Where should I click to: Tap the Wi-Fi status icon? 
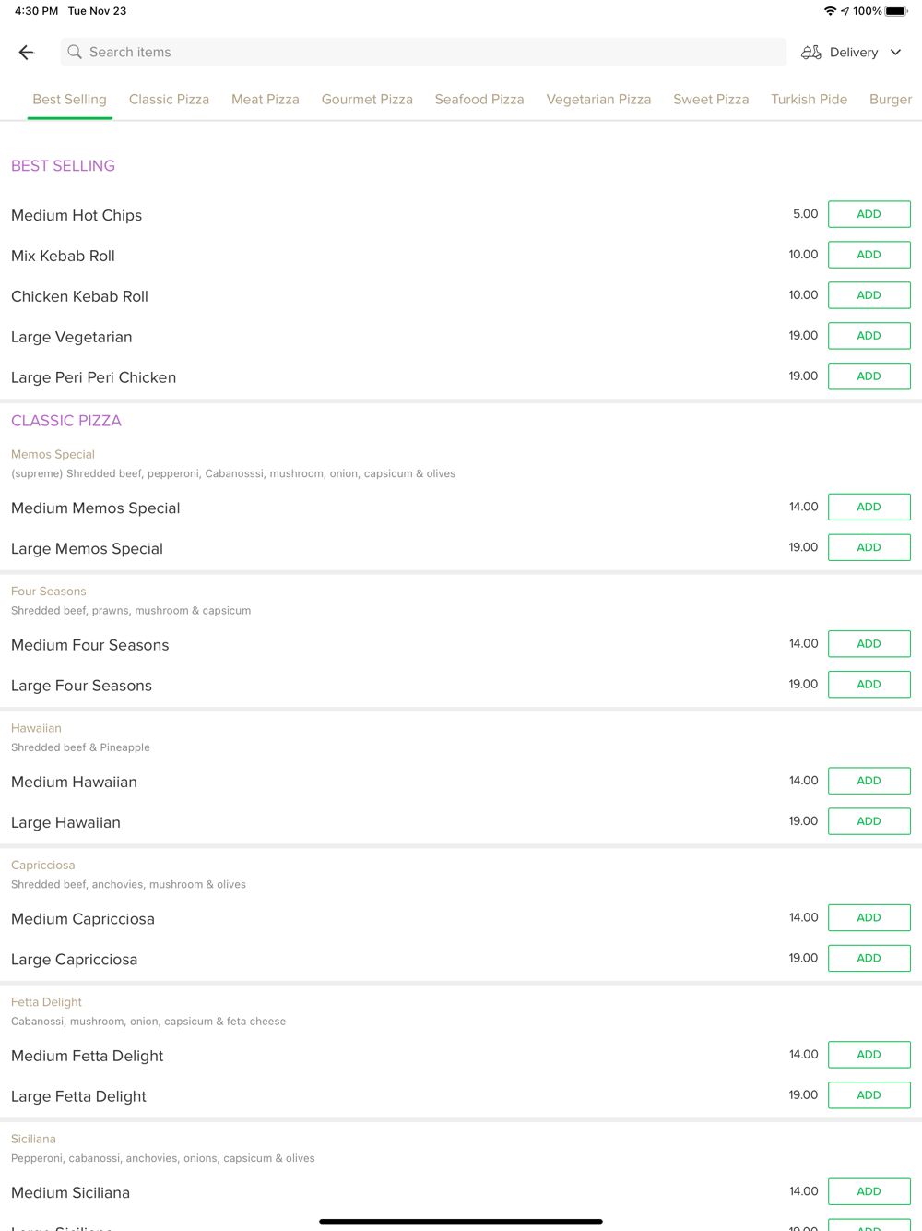coord(830,11)
